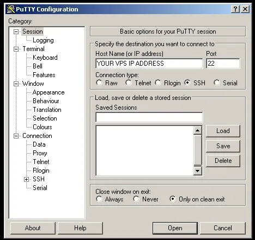Click the Open button to connect
Screen dimensions: 255x240
click(175, 228)
